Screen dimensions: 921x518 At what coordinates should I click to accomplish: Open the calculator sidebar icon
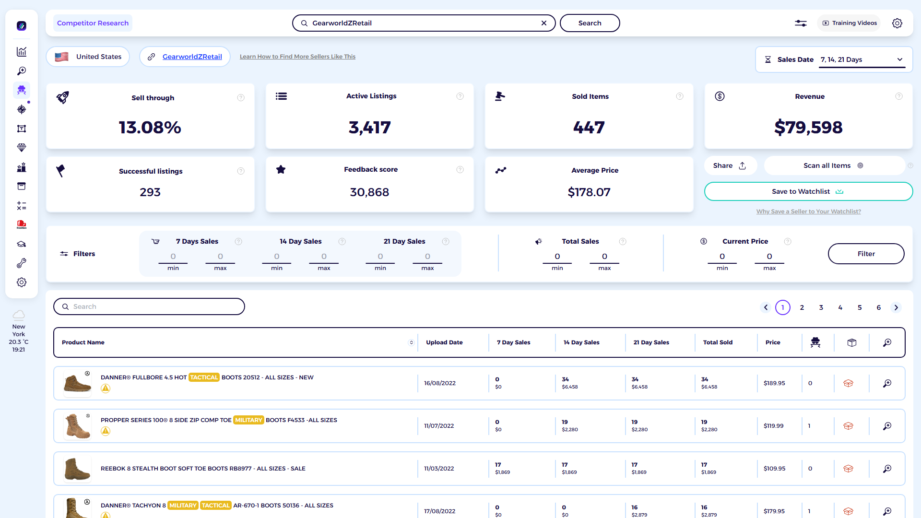[22, 206]
